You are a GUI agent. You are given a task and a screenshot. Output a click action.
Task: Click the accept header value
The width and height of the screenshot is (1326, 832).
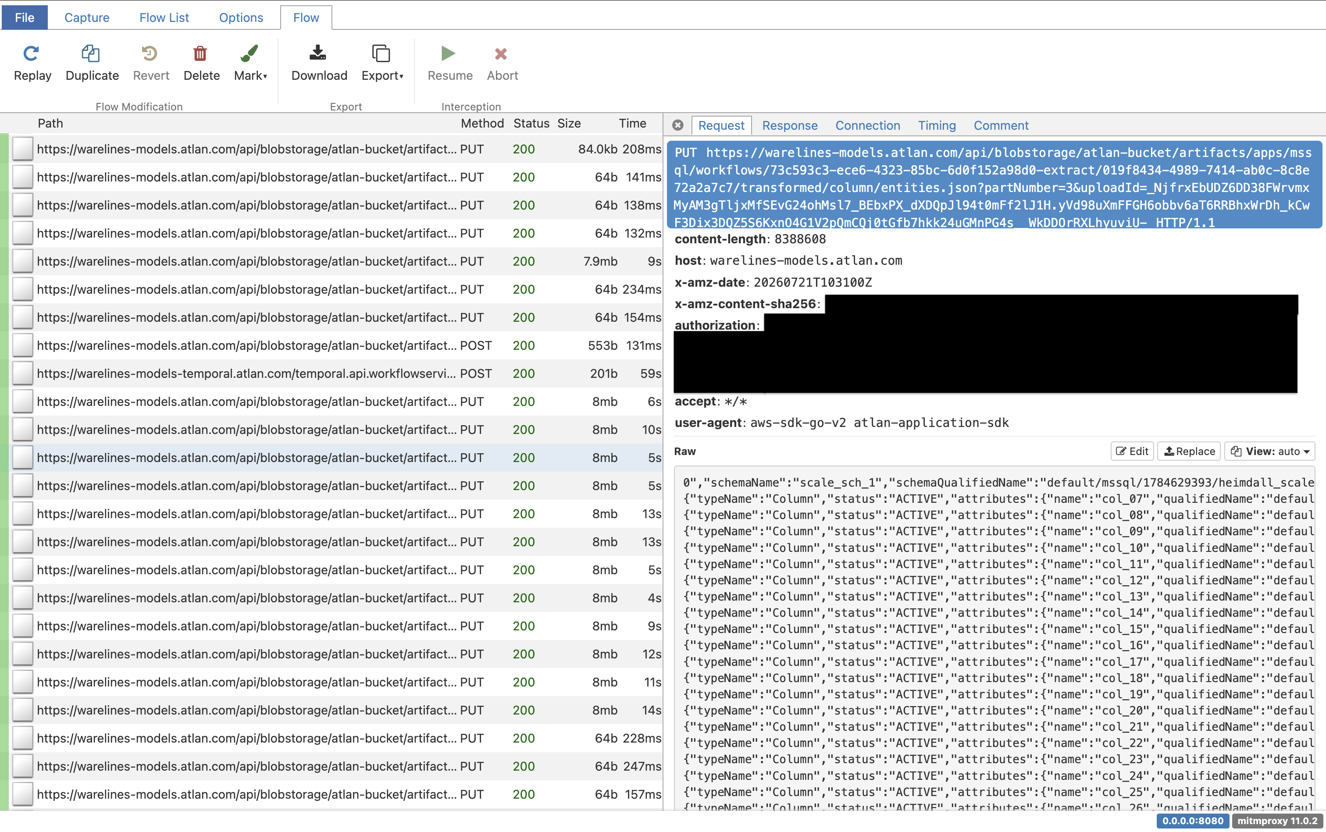click(735, 402)
